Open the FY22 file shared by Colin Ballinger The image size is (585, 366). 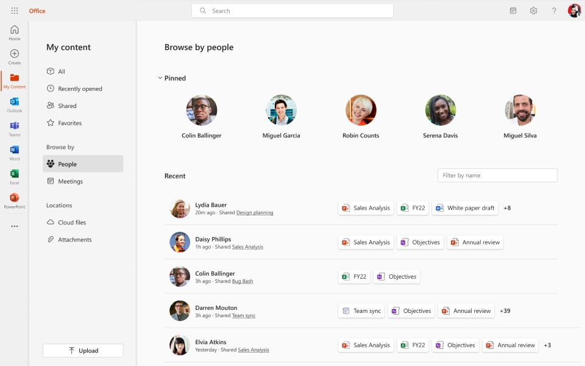(x=353, y=276)
